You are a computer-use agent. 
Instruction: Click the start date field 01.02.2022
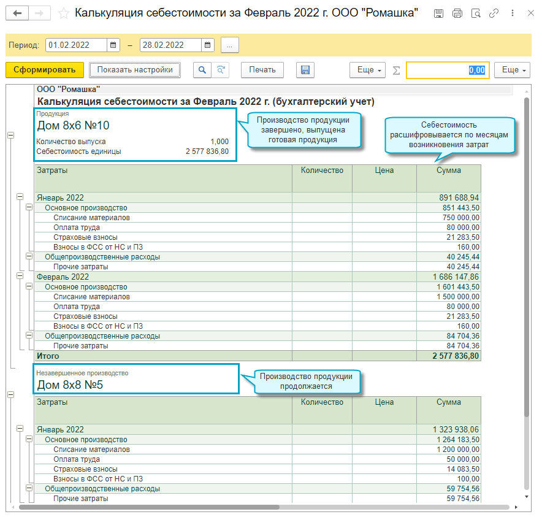(77, 45)
